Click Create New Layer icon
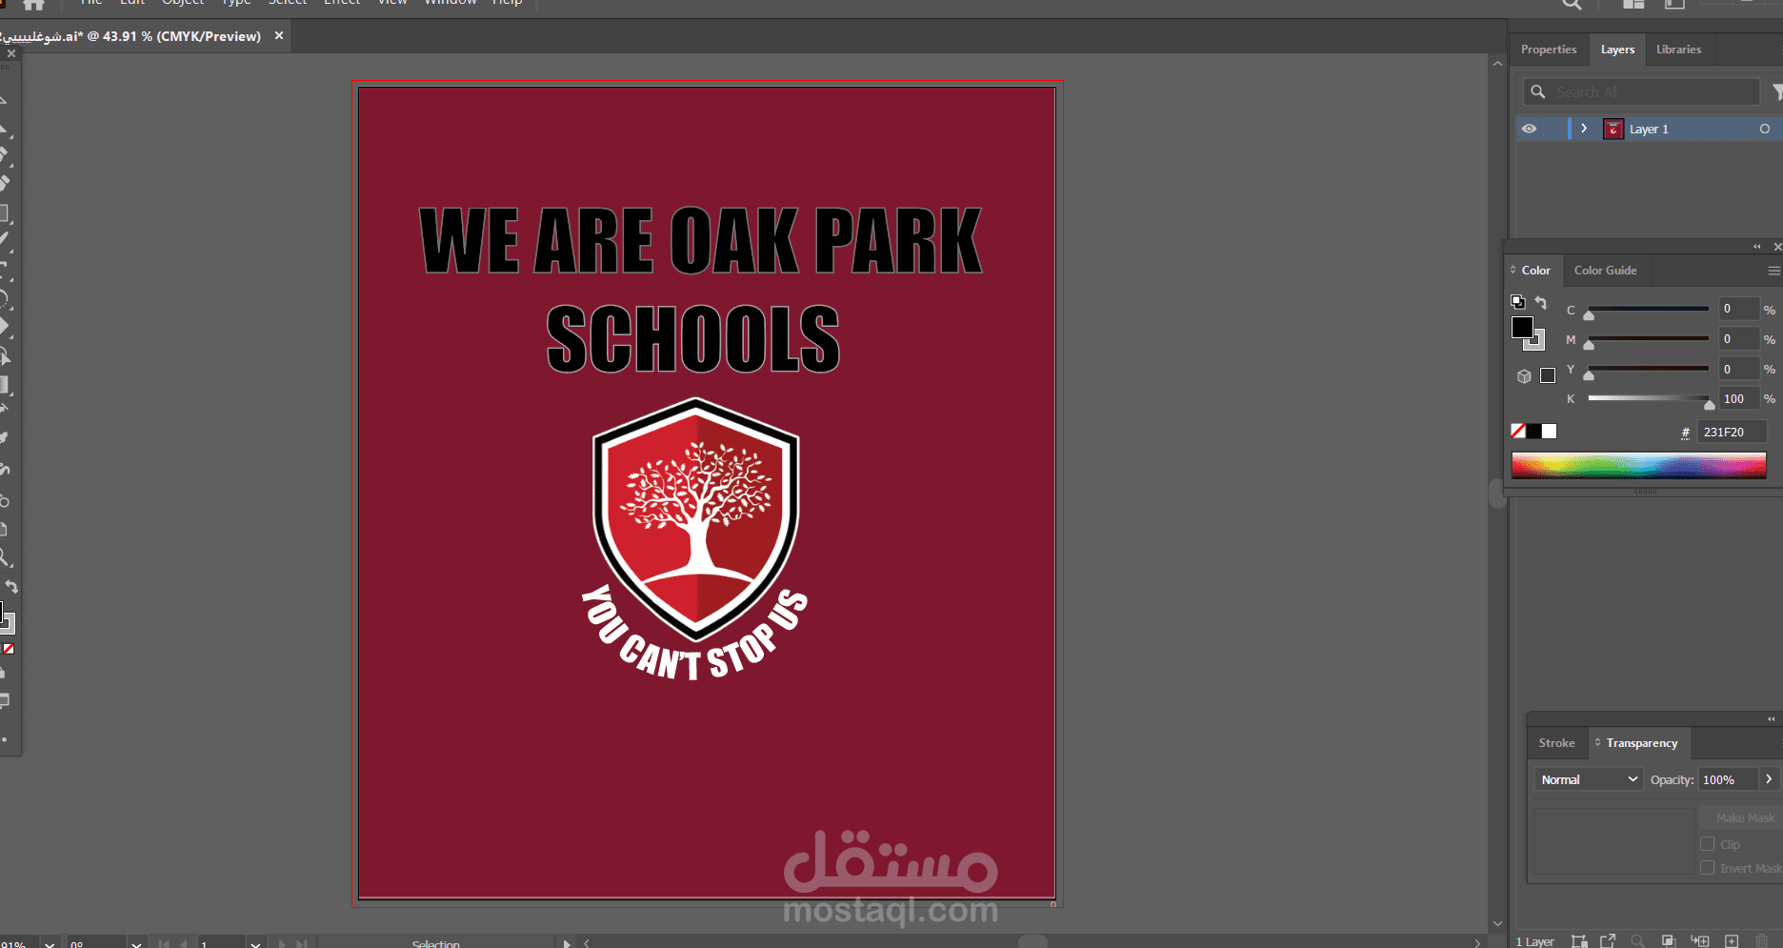Viewport: 1783px width, 948px height. pyautogui.click(x=1732, y=941)
